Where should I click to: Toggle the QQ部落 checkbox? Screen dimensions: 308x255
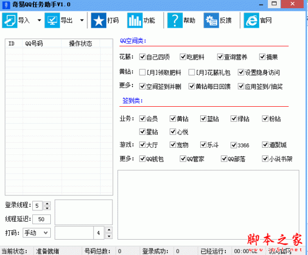(224, 159)
